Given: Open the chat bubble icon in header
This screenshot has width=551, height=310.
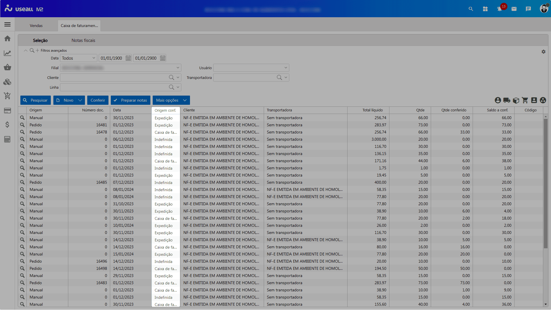Looking at the screenshot, I should (x=528, y=9).
